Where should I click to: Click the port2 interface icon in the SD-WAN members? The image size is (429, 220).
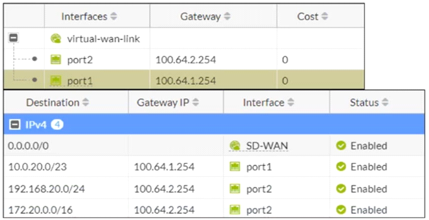click(x=56, y=60)
